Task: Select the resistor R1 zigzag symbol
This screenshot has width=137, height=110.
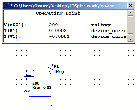Action: coord(51,69)
